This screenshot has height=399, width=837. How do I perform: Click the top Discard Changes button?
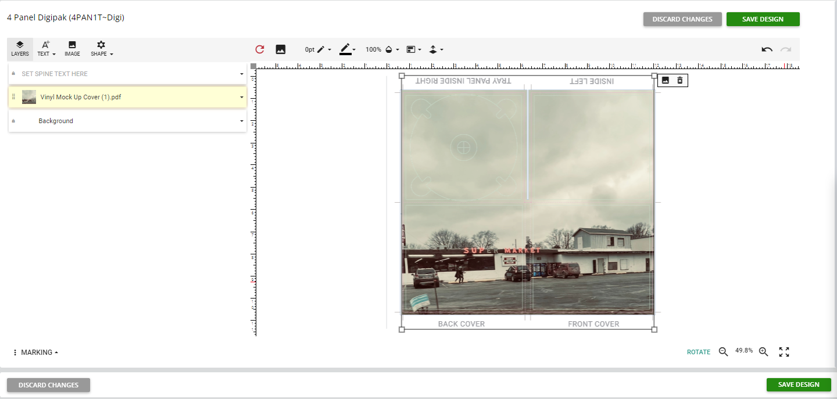coord(682,19)
